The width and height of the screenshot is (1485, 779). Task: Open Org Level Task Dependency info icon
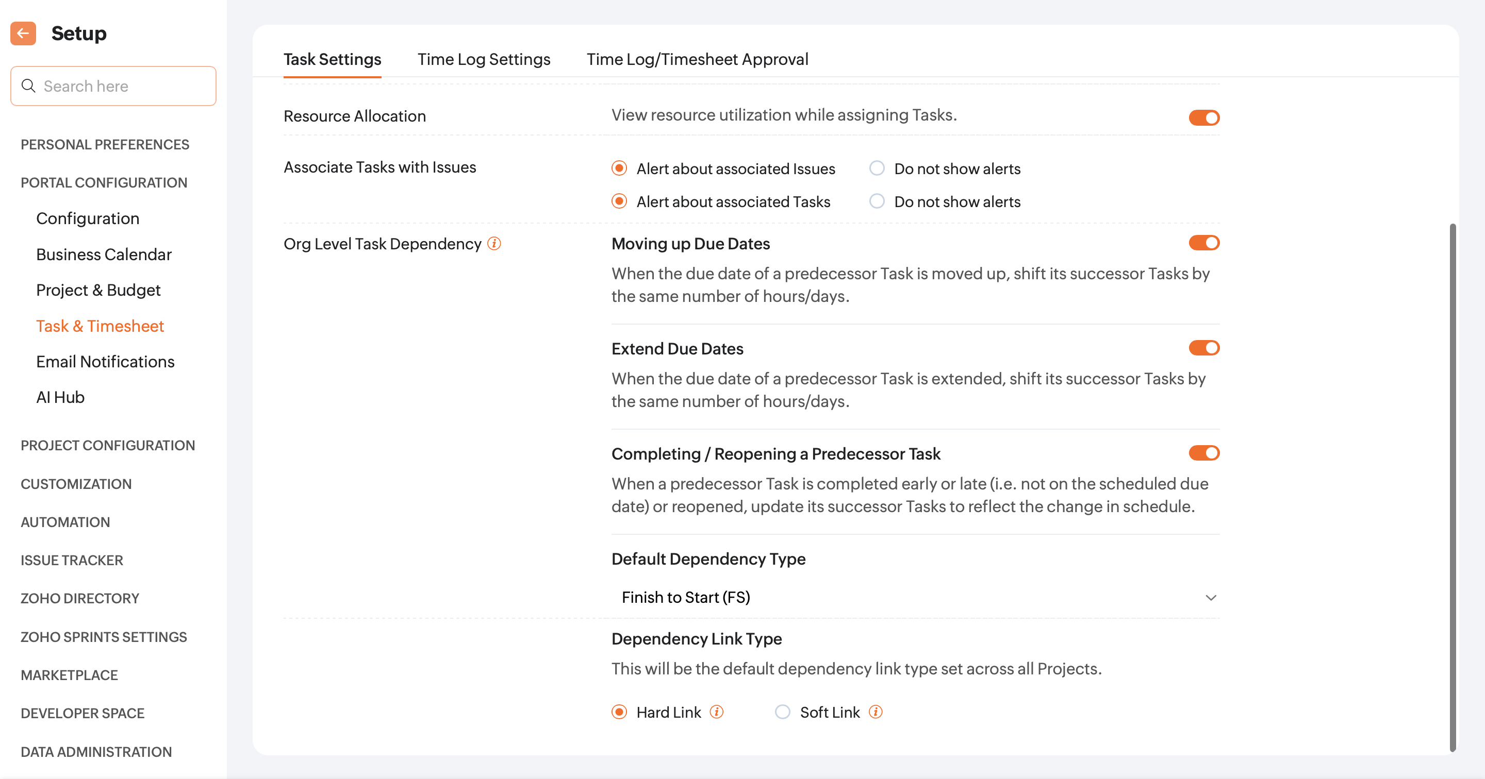494,244
